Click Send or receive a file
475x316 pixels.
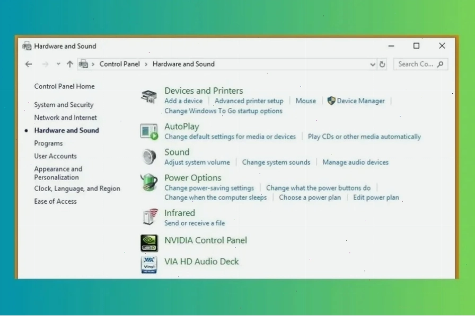click(x=195, y=223)
